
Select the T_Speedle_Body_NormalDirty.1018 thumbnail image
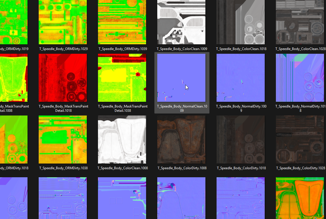[300, 78]
